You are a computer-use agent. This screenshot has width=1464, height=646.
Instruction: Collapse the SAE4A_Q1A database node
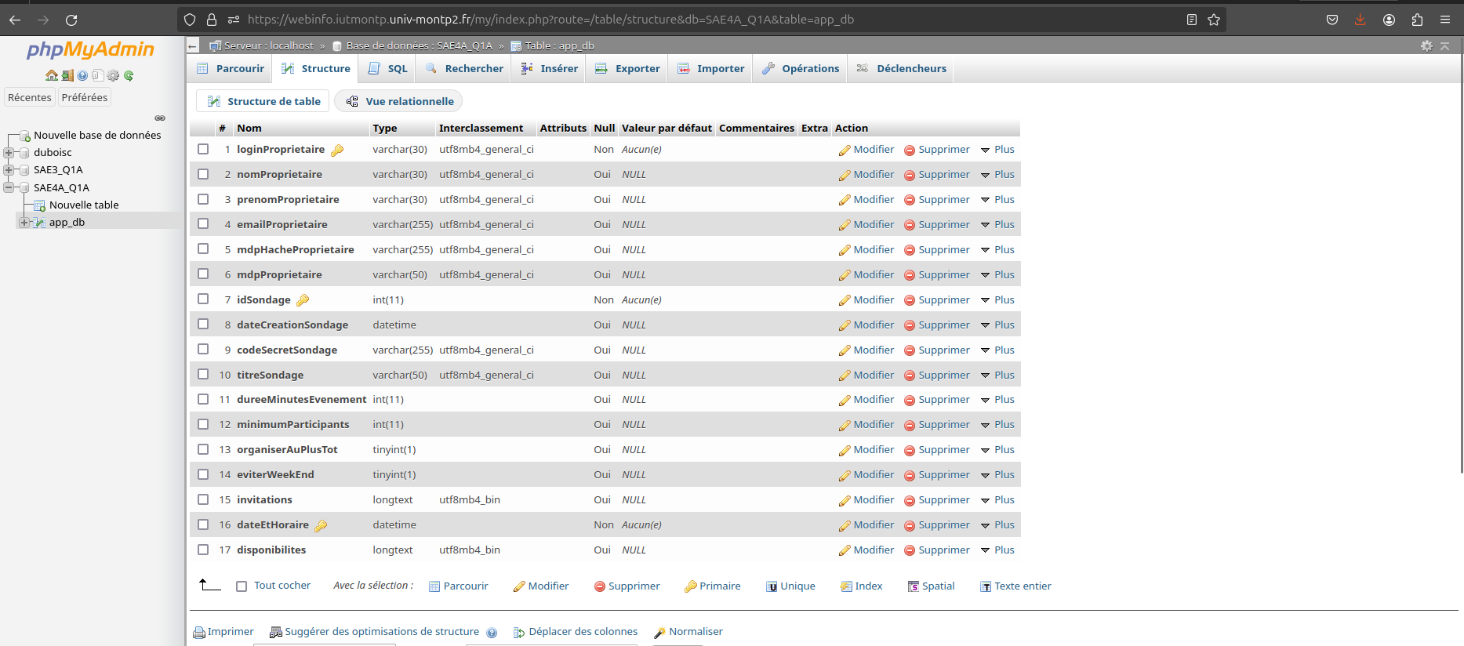click(x=9, y=187)
